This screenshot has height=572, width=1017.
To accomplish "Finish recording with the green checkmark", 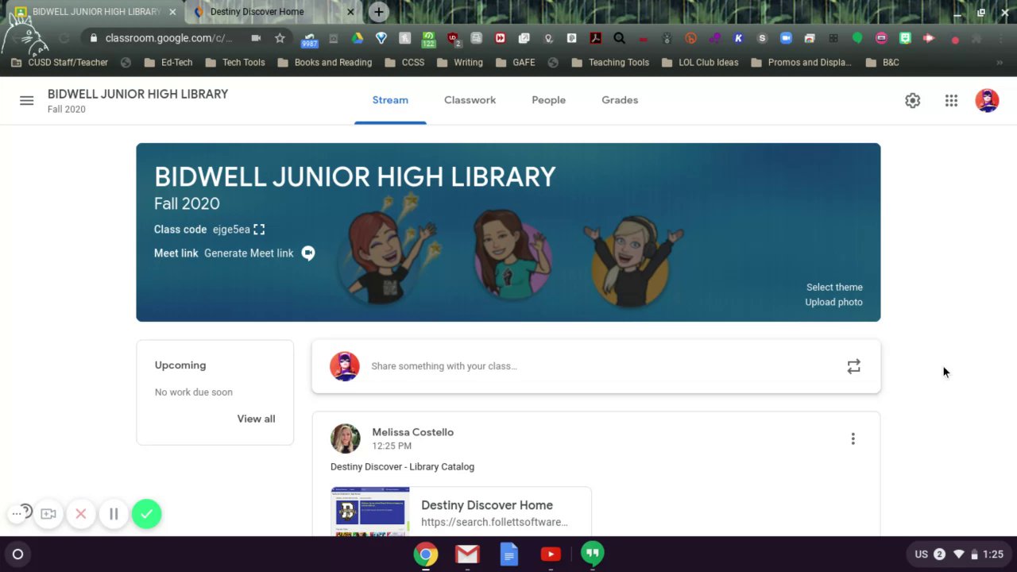I will pos(146,514).
